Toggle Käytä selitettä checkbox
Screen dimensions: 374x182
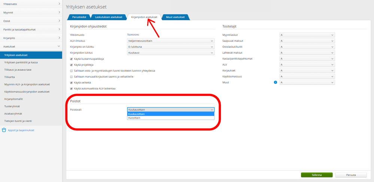click(71, 83)
